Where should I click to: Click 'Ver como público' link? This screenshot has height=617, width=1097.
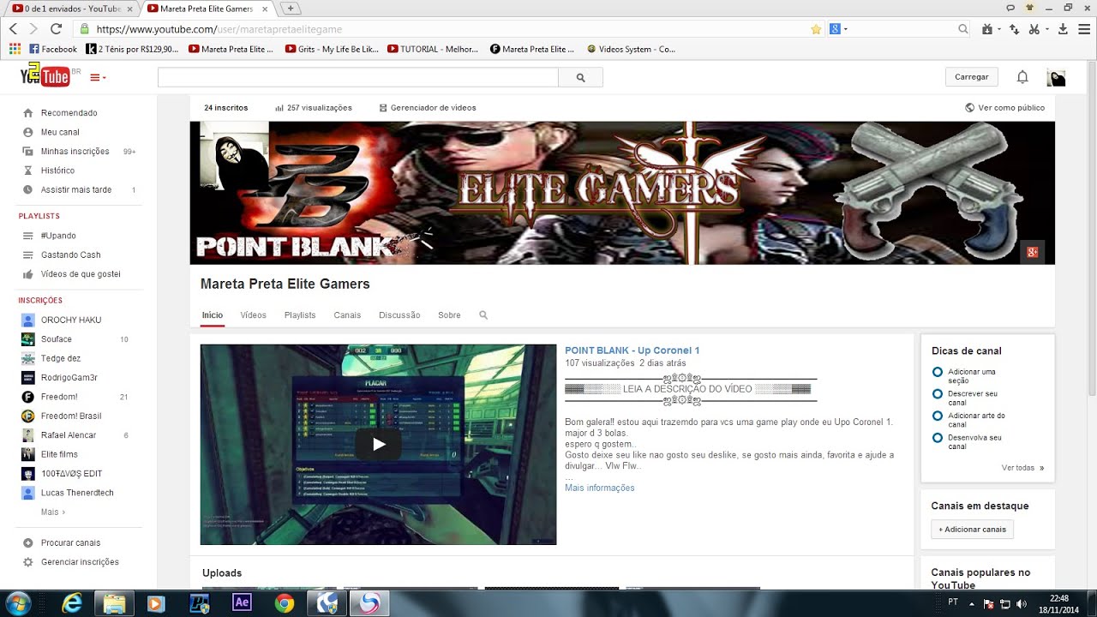(1004, 108)
